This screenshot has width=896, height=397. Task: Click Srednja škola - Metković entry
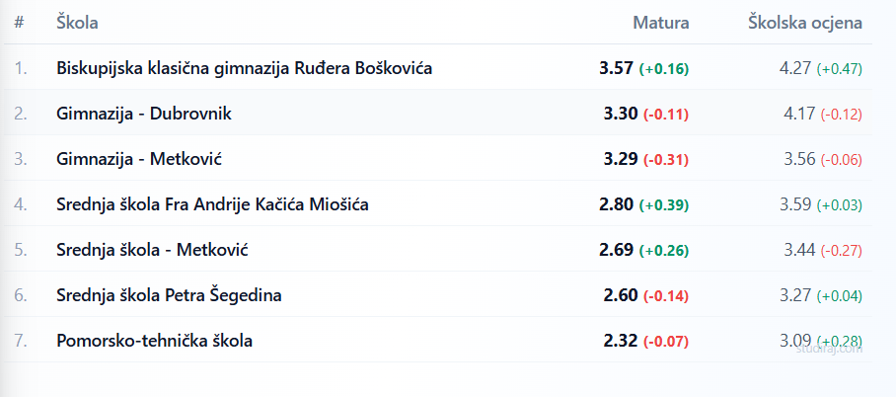point(152,250)
